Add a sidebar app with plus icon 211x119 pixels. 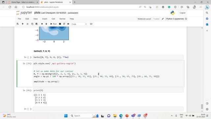pyautogui.click(x=207, y=31)
